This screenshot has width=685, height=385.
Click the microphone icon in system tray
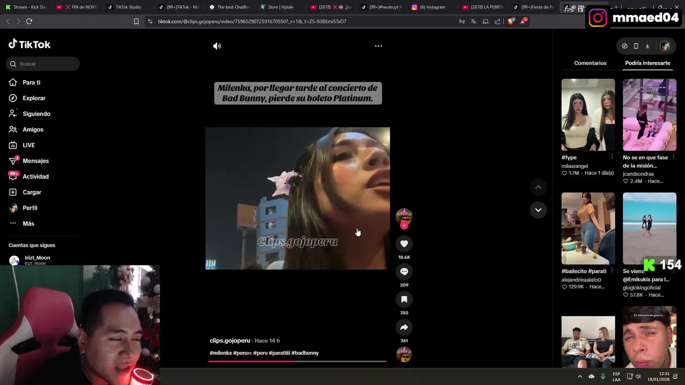603,376
